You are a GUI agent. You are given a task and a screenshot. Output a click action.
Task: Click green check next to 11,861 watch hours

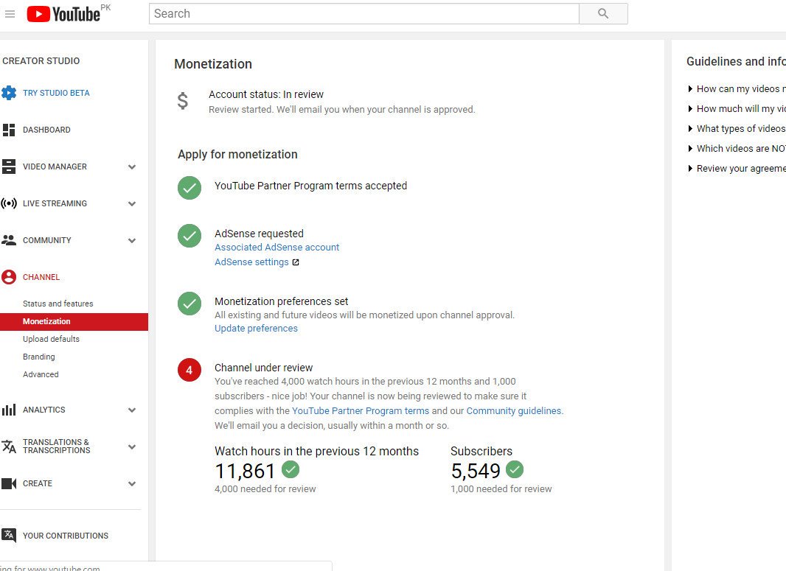(291, 470)
